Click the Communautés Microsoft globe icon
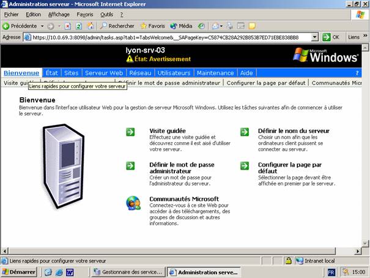The height and width of the screenshot is (278, 370). tap(131, 201)
